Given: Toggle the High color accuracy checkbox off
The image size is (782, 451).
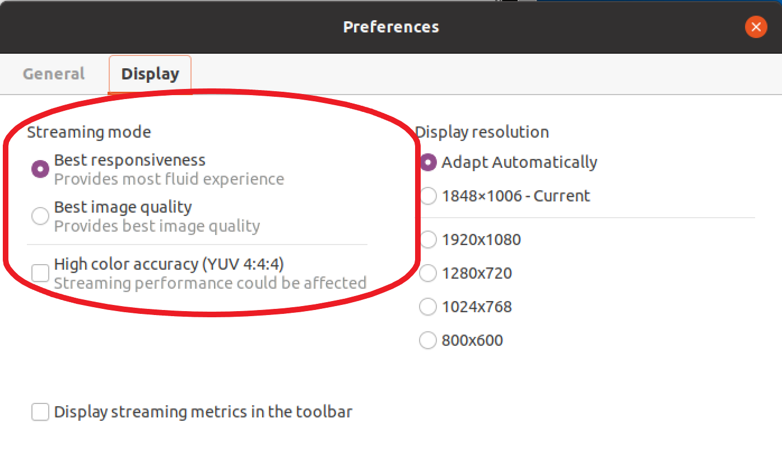Looking at the screenshot, I should tap(40, 273).
